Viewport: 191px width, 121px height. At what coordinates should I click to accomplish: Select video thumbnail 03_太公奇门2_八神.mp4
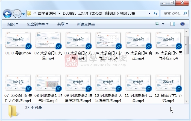(78, 40)
